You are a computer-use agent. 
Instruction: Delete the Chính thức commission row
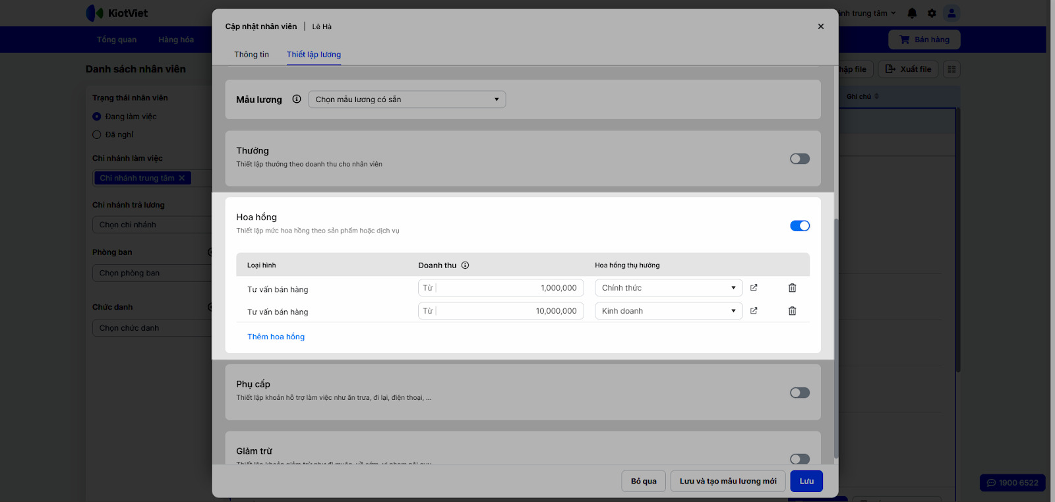tap(792, 288)
